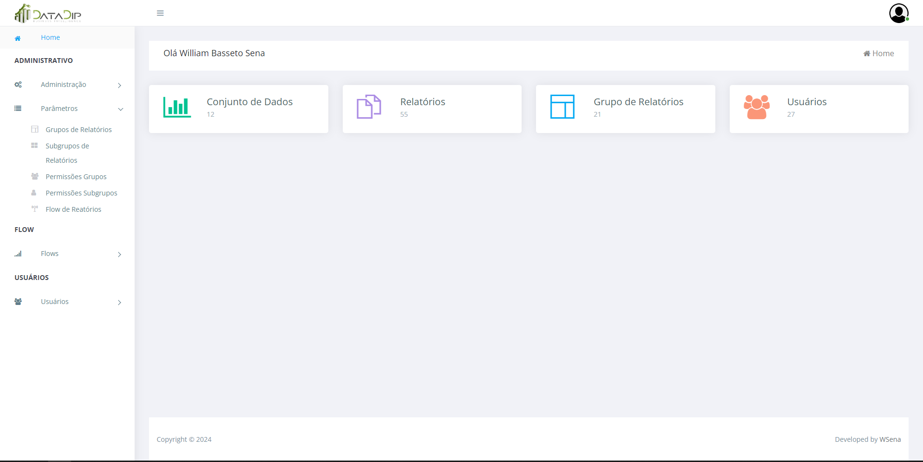Click the green bar chart icon
Viewport: 923px width, 462px height.
coord(177,107)
